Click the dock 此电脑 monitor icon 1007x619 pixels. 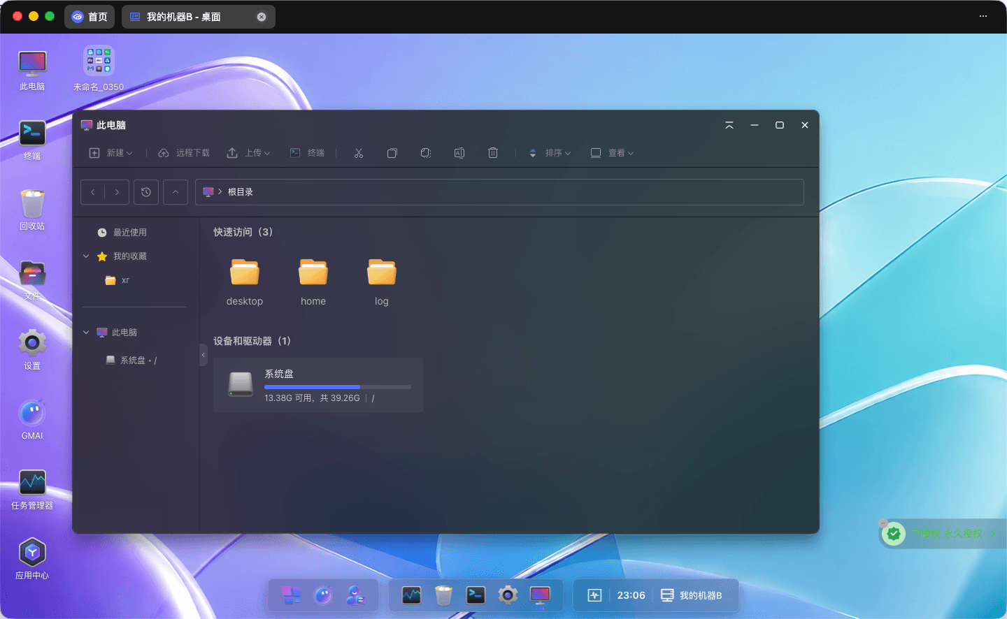coord(540,595)
